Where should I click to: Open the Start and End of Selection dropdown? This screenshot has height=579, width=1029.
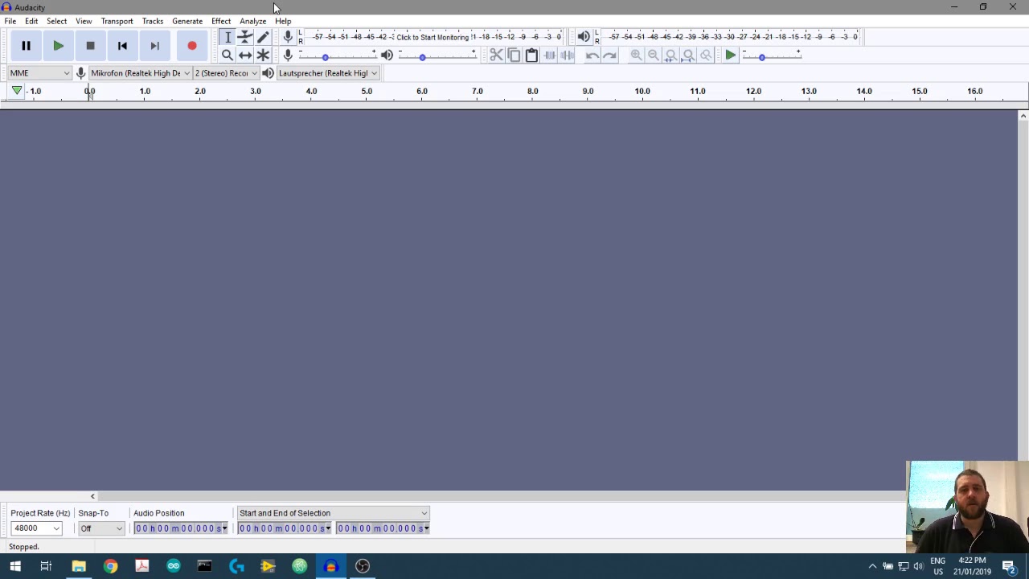pyautogui.click(x=333, y=513)
